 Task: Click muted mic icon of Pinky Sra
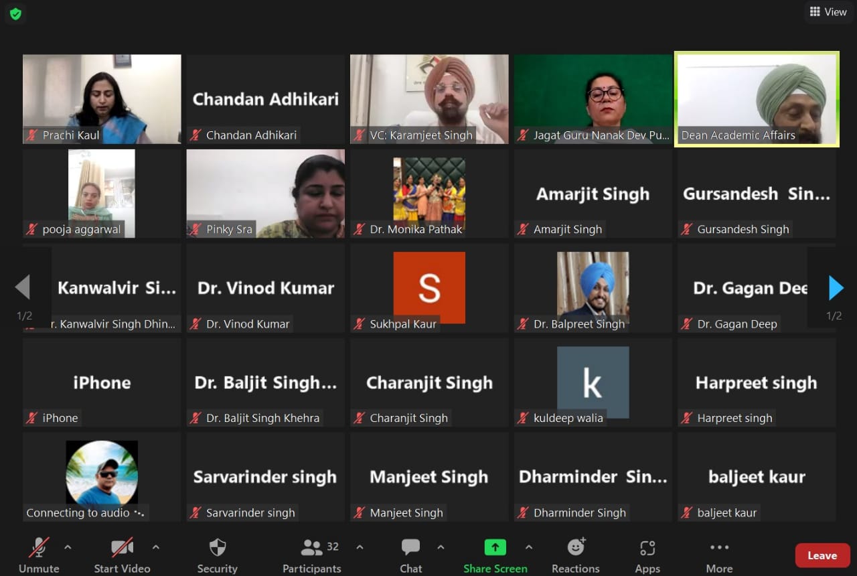click(196, 230)
